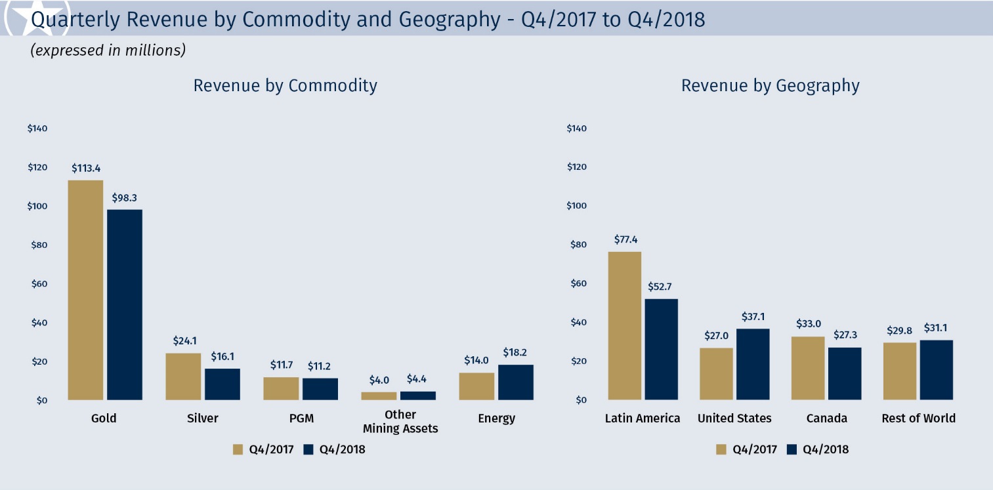Image resolution: width=993 pixels, height=490 pixels.
Task: Click the United States Q4/2018 bar at $37.1
Action: pos(752,364)
